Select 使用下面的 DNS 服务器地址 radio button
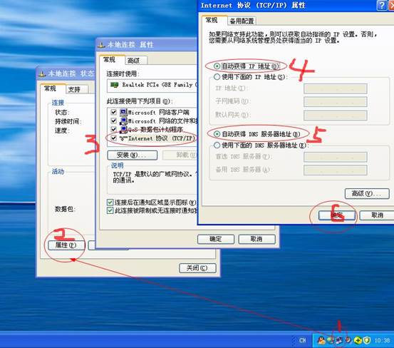The height and width of the screenshot is (348, 394). click(217, 145)
